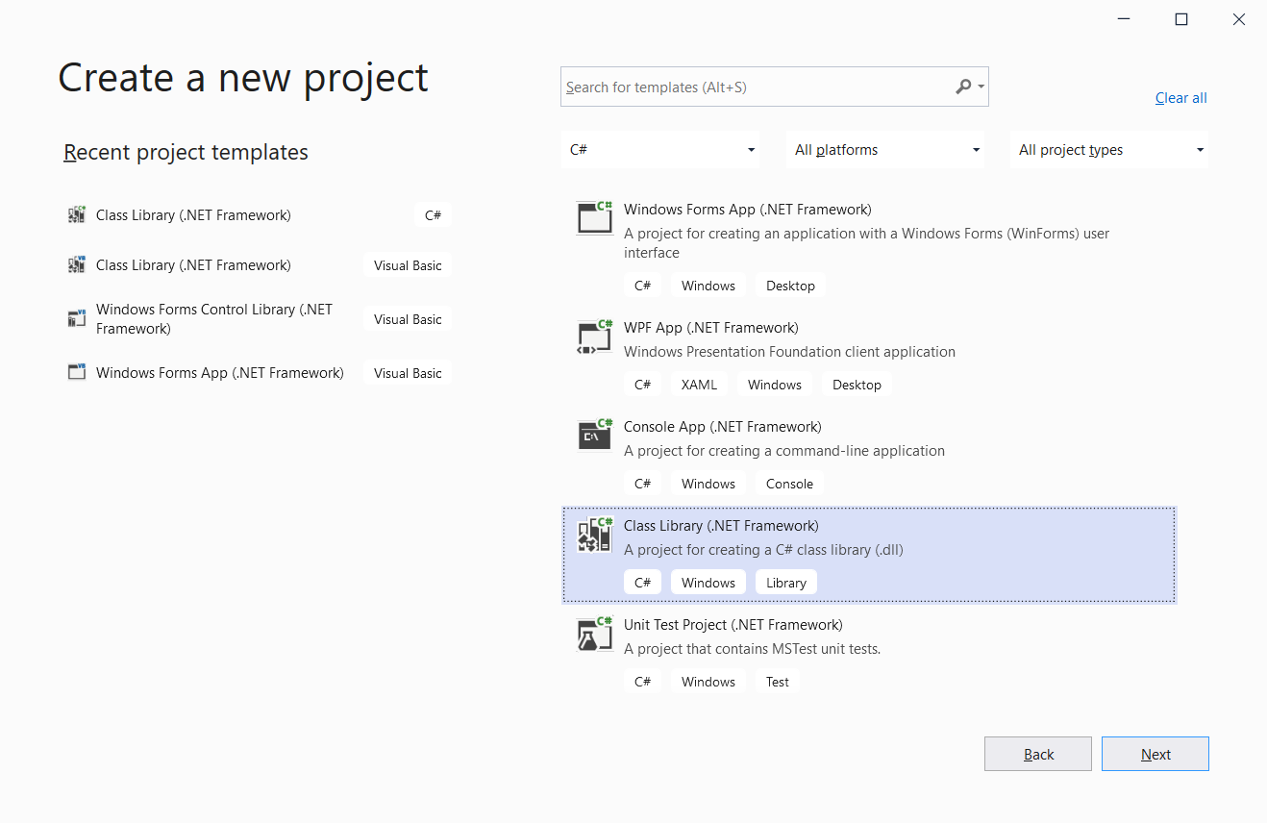Screen dimensions: 1267x823
Task: Maximize the Create a new project window
Action: tap(1181, 19)
